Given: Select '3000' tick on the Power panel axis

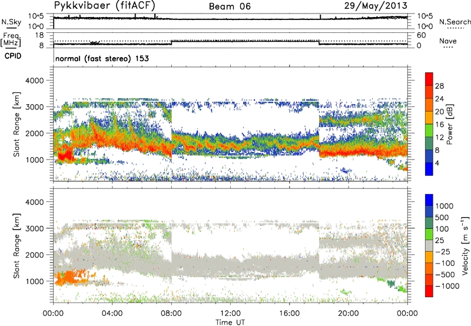Looking at the screenshot, I should pyautogui.click(x=35, y=107).
